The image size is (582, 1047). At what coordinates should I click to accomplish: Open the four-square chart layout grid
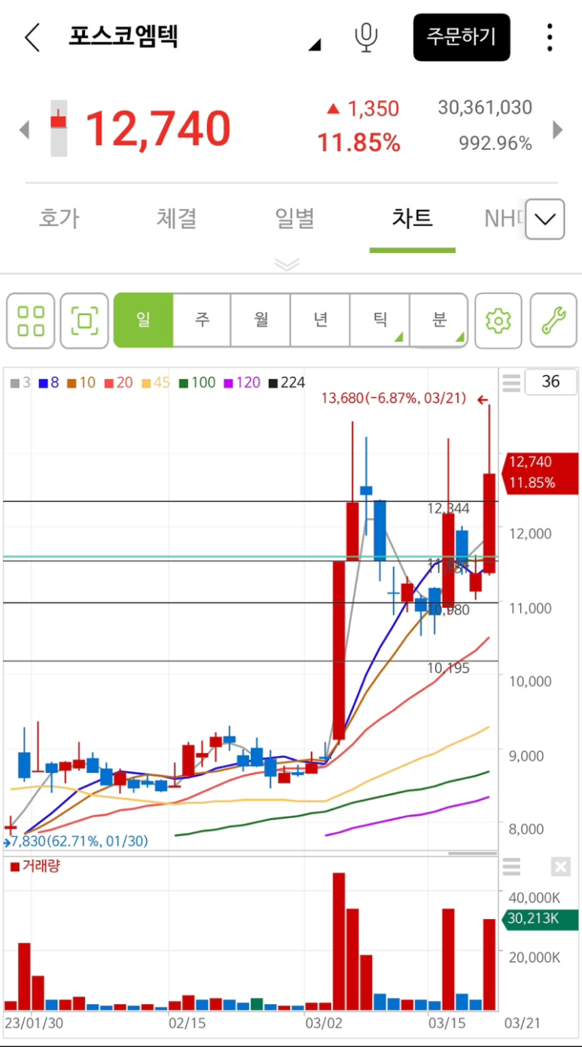[x=31, y=321]
